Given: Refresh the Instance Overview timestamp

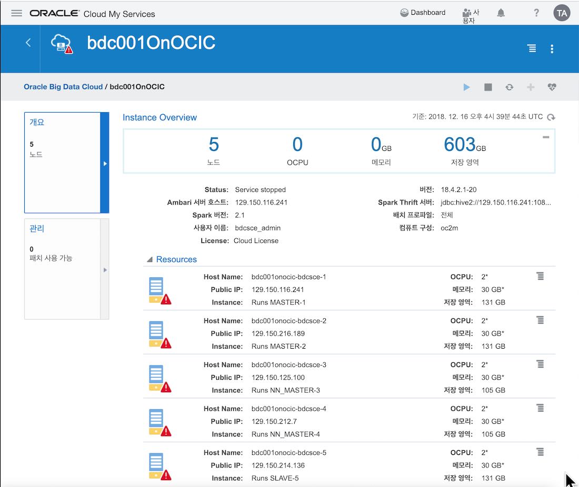Looking at the screenshot, I should 551,117.
